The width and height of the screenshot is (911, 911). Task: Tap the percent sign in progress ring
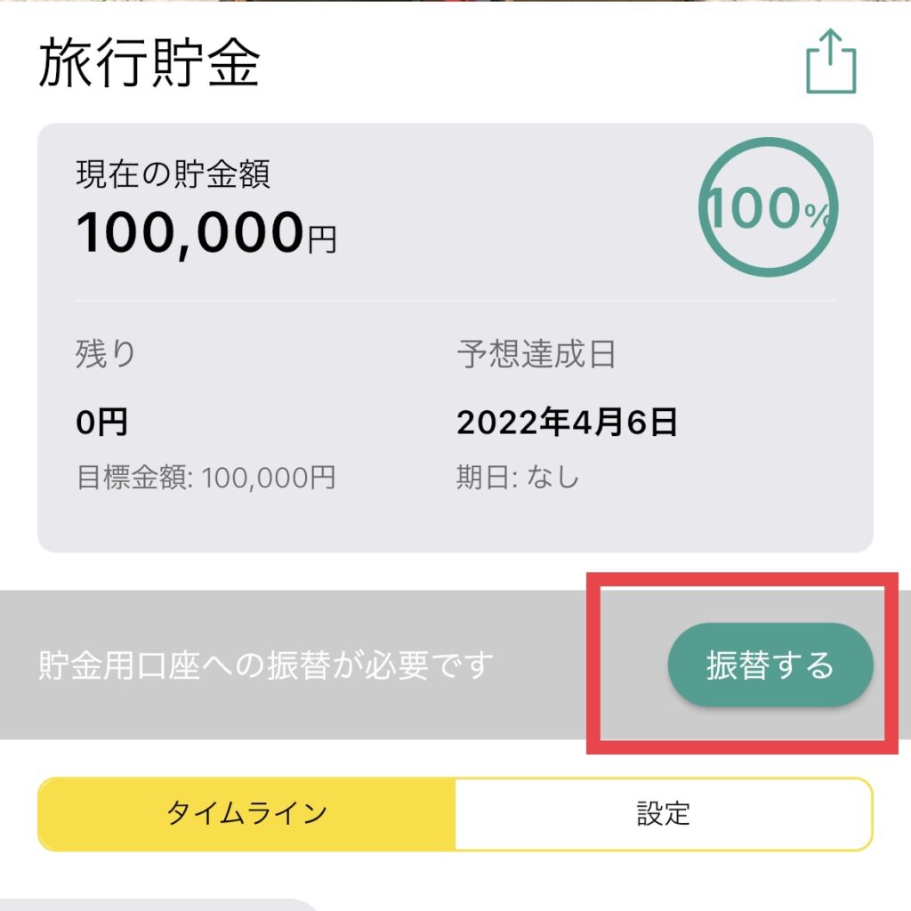click(818, 215)
